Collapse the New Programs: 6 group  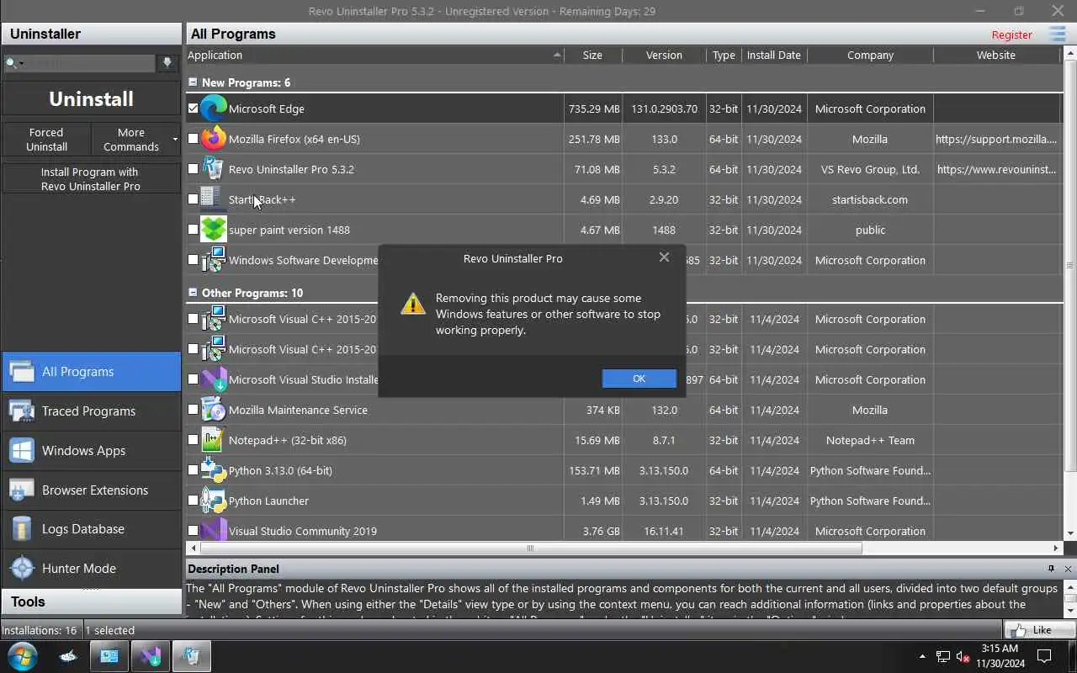pyautogui.click(x=193, y=82)
